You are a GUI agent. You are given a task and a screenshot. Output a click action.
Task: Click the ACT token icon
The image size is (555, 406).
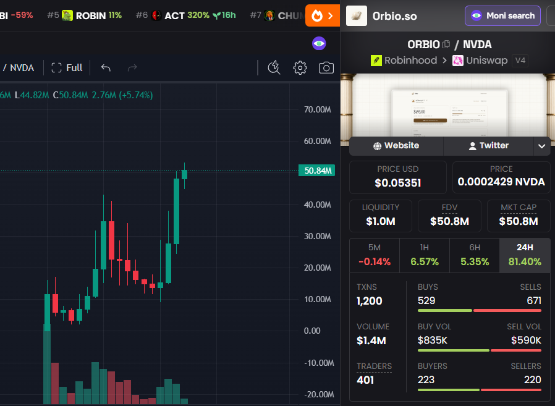tap(156, 15)
